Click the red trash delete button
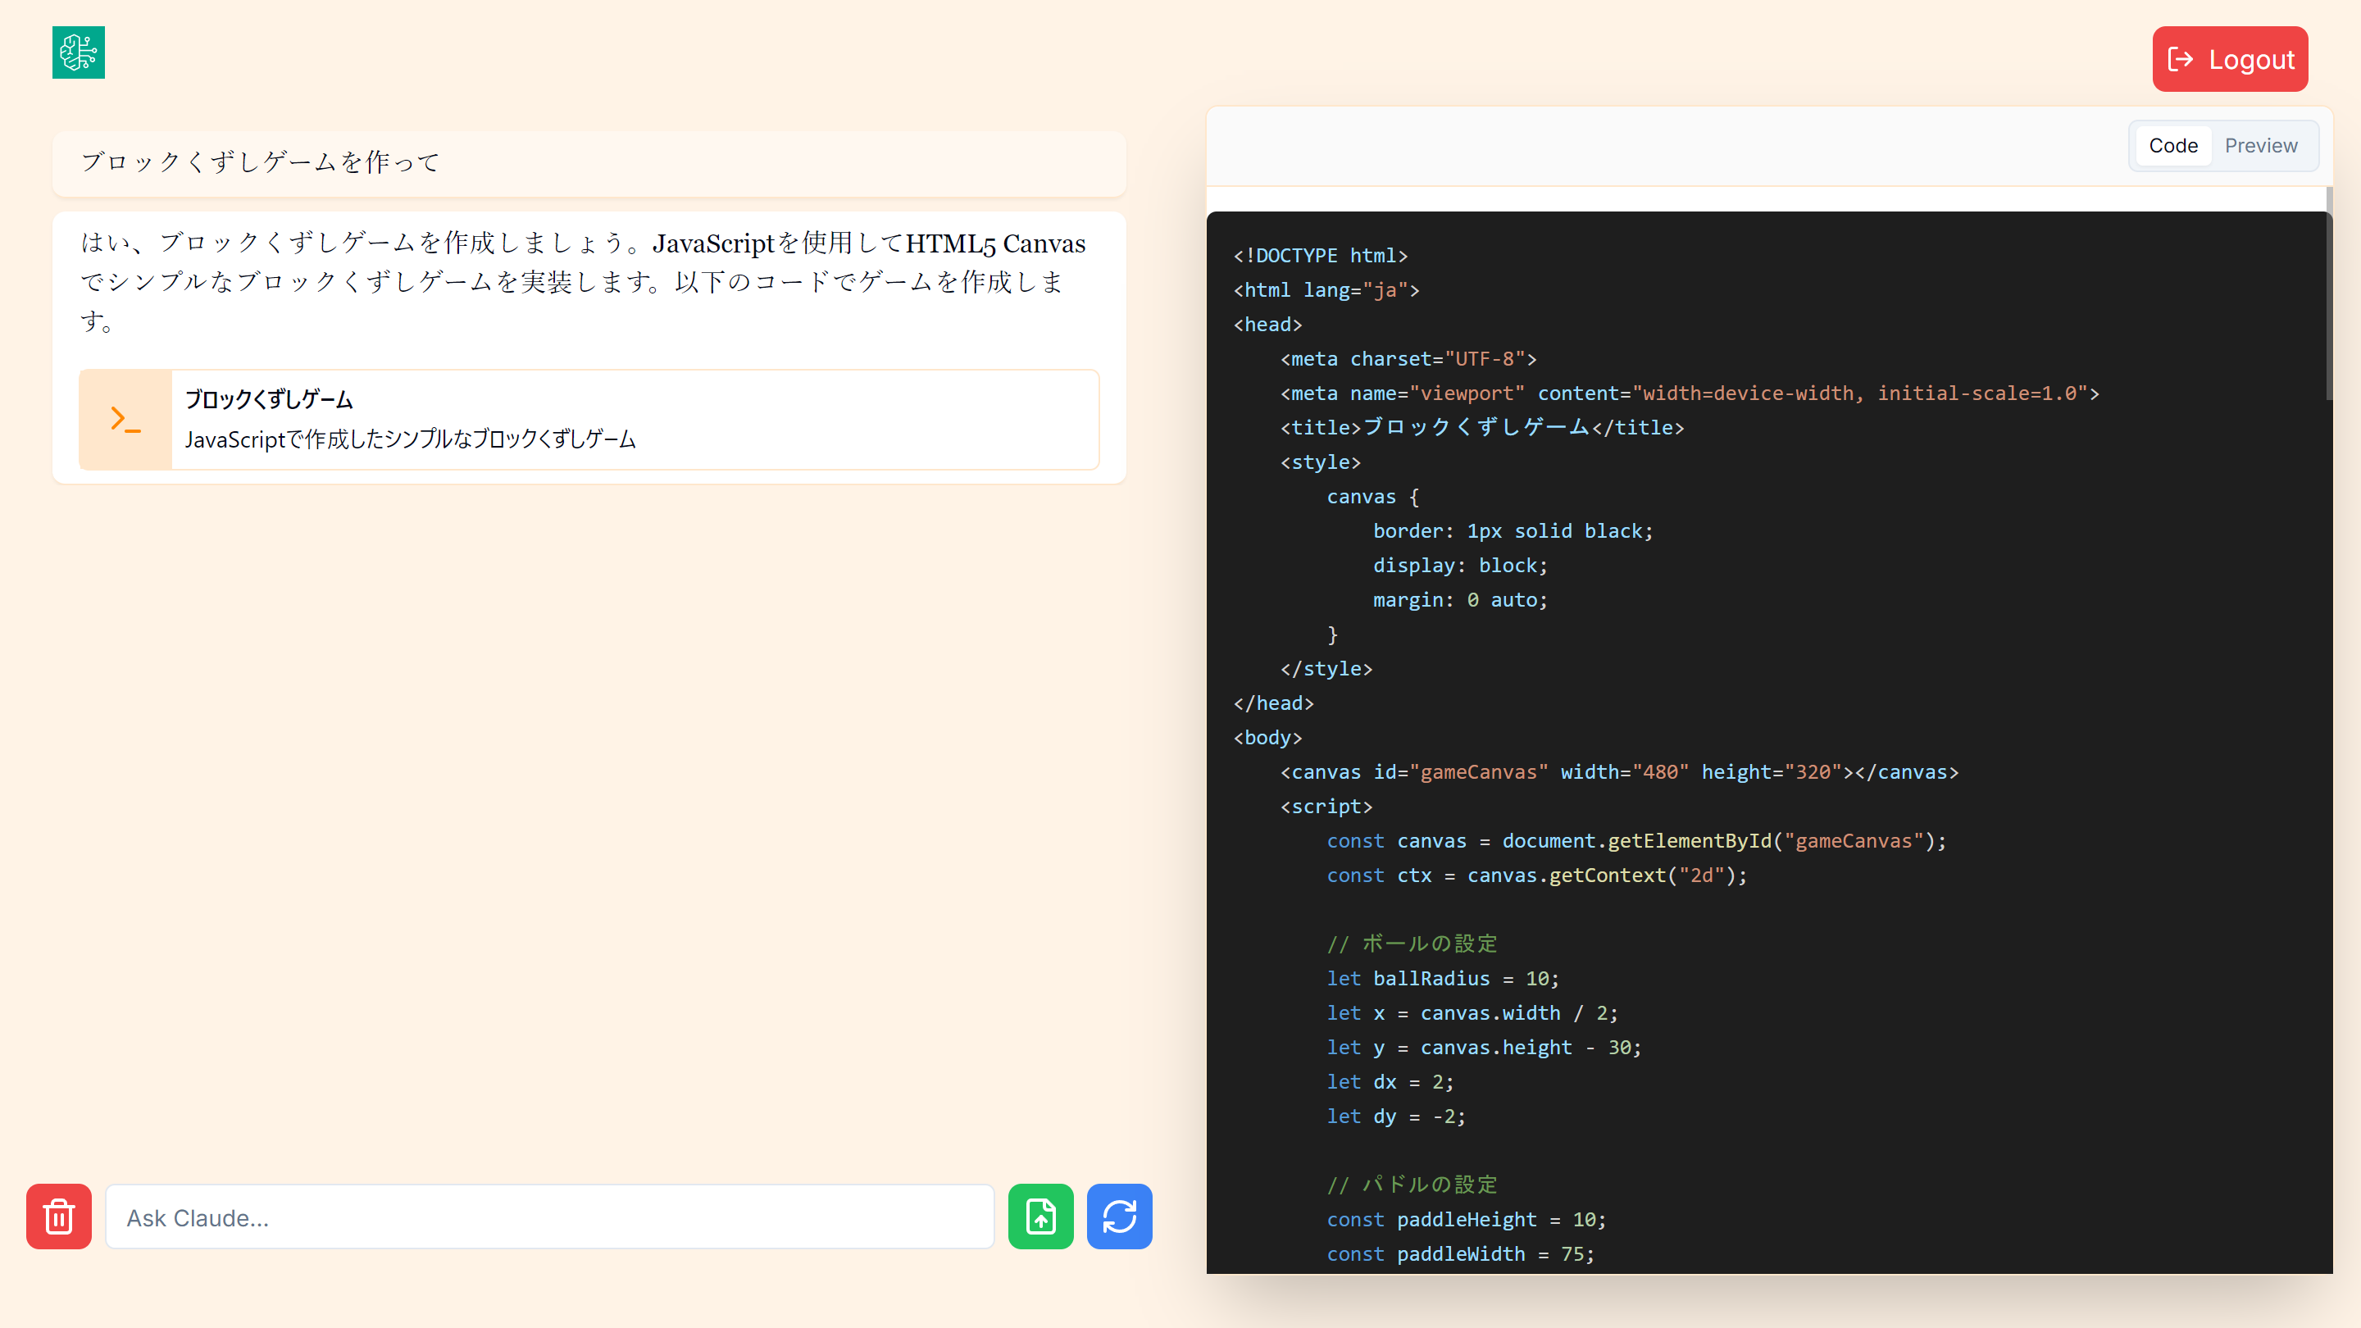This screenshot has height=1328, width=2361. pyautogui.click(x=59, y=1217)
